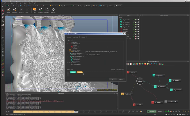Toggle the visibility dot for DY_Domain01 in the Nodes panel

137,20
